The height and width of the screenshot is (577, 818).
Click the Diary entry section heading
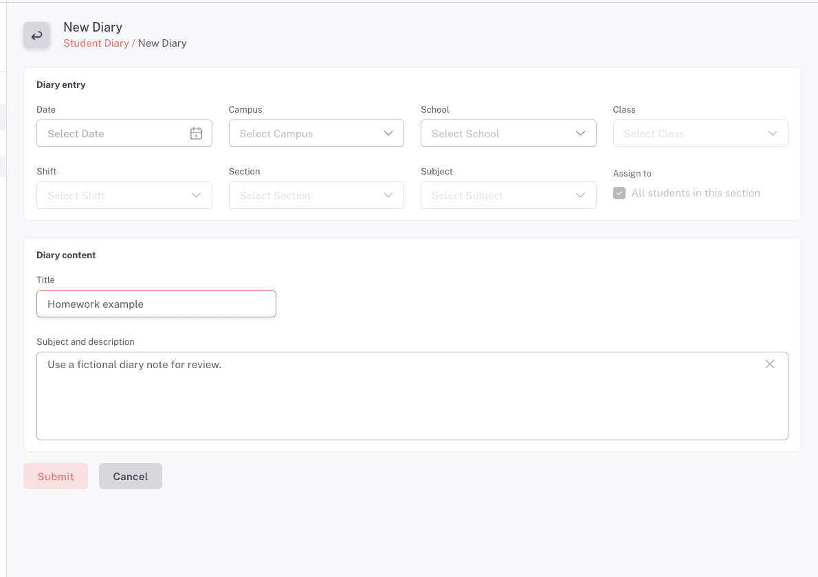[61, 84]
